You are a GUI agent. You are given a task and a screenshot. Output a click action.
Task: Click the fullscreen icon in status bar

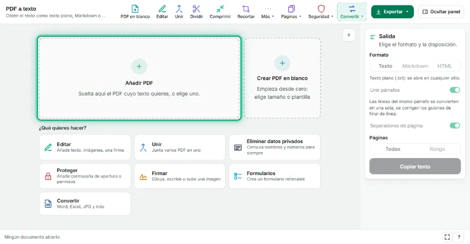(447, 237)
